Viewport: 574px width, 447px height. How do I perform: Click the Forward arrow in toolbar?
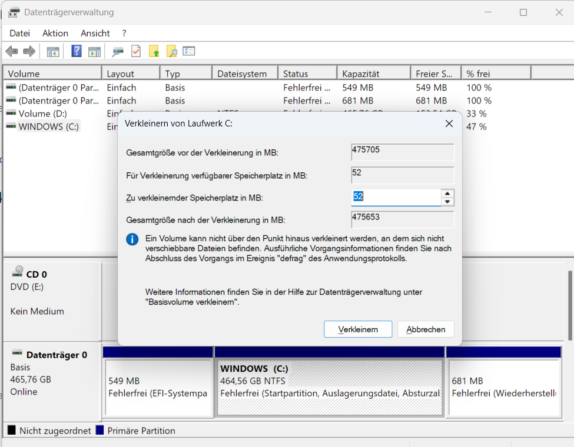29,51
